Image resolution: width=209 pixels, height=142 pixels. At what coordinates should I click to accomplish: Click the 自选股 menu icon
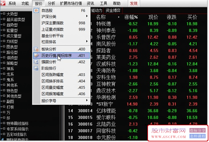click(x=36, y=10)
